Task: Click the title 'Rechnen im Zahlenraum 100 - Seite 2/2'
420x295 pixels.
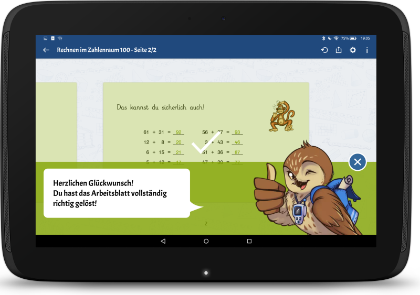Action: (x=107, y=50)
